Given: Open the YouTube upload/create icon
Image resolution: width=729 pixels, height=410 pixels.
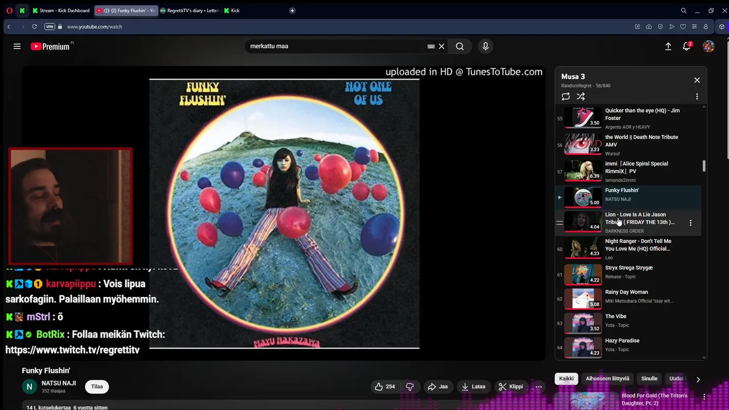Looking at the screenshot, I should 668,47.
